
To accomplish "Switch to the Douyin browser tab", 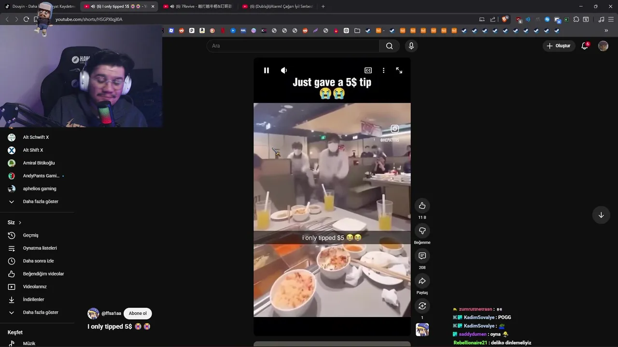I will 39,6.
